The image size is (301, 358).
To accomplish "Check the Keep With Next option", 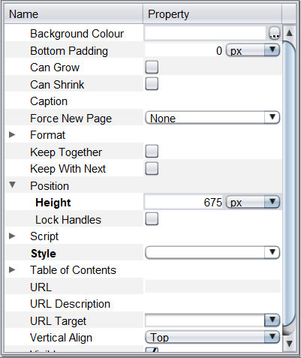I will point(152,168).
